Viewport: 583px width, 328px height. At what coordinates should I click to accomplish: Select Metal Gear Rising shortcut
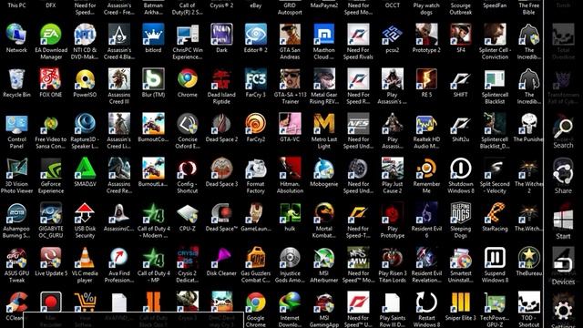tap(324, 79)
